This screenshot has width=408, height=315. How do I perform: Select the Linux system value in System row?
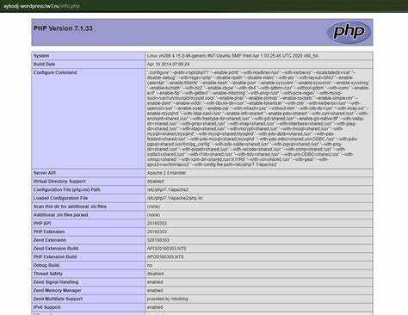(x=232, y=56)
